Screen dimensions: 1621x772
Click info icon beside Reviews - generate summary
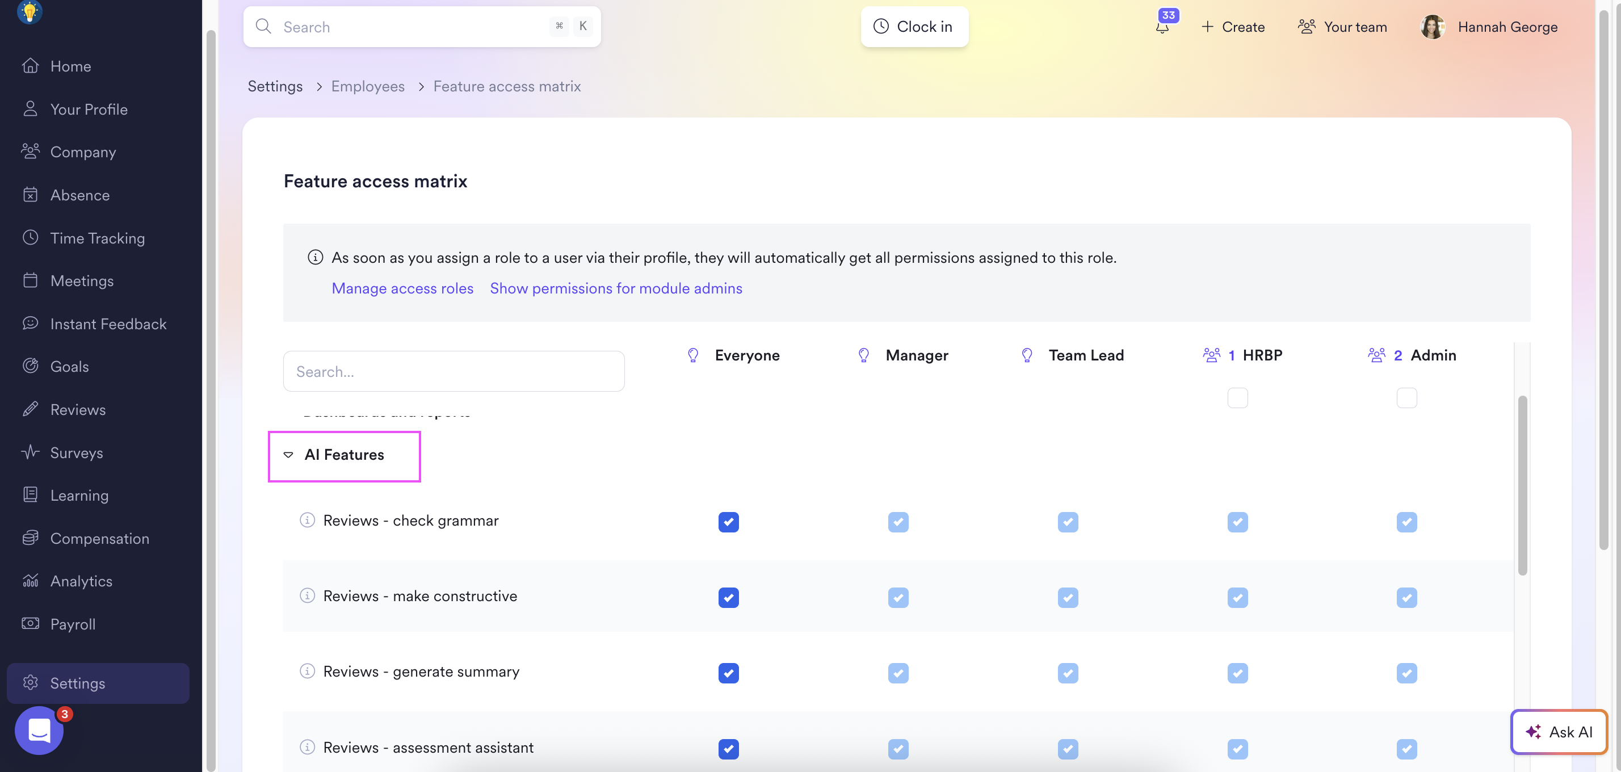pyautogui.click(x=307, y=672)
